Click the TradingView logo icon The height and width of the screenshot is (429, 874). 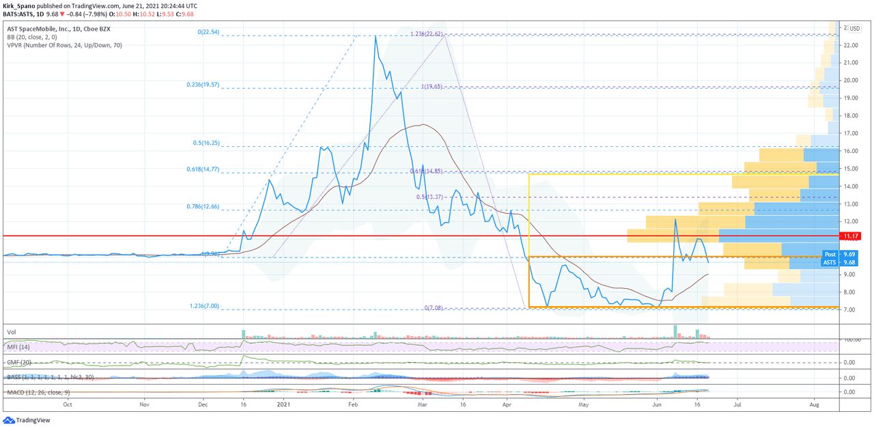click(9, 421)
